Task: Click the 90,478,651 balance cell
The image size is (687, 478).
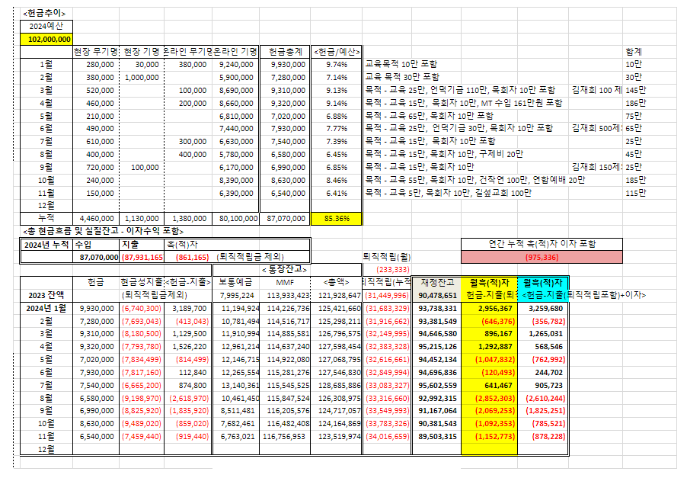Action: click(437, 296)
